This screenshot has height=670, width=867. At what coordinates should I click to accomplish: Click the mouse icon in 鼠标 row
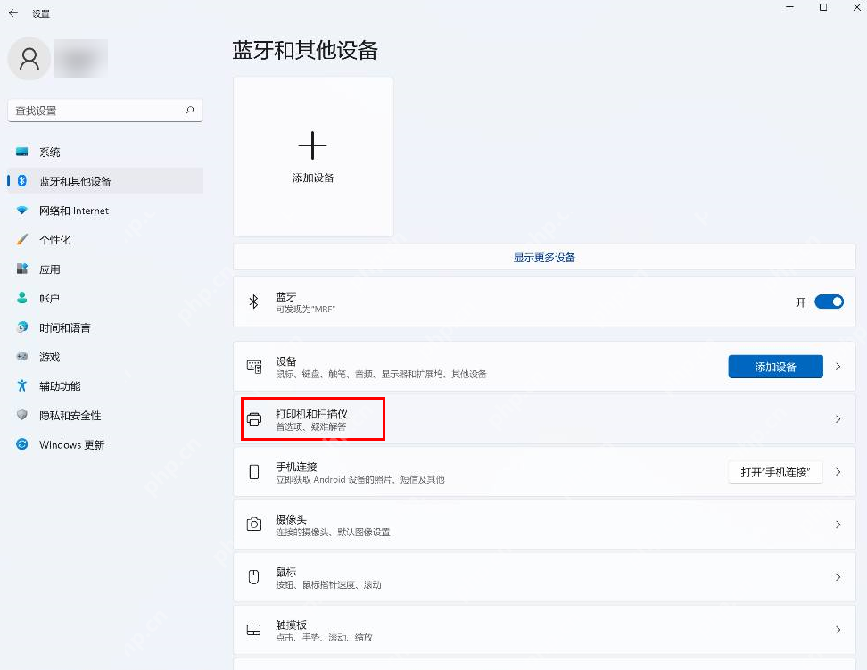(x=254, y=577)
